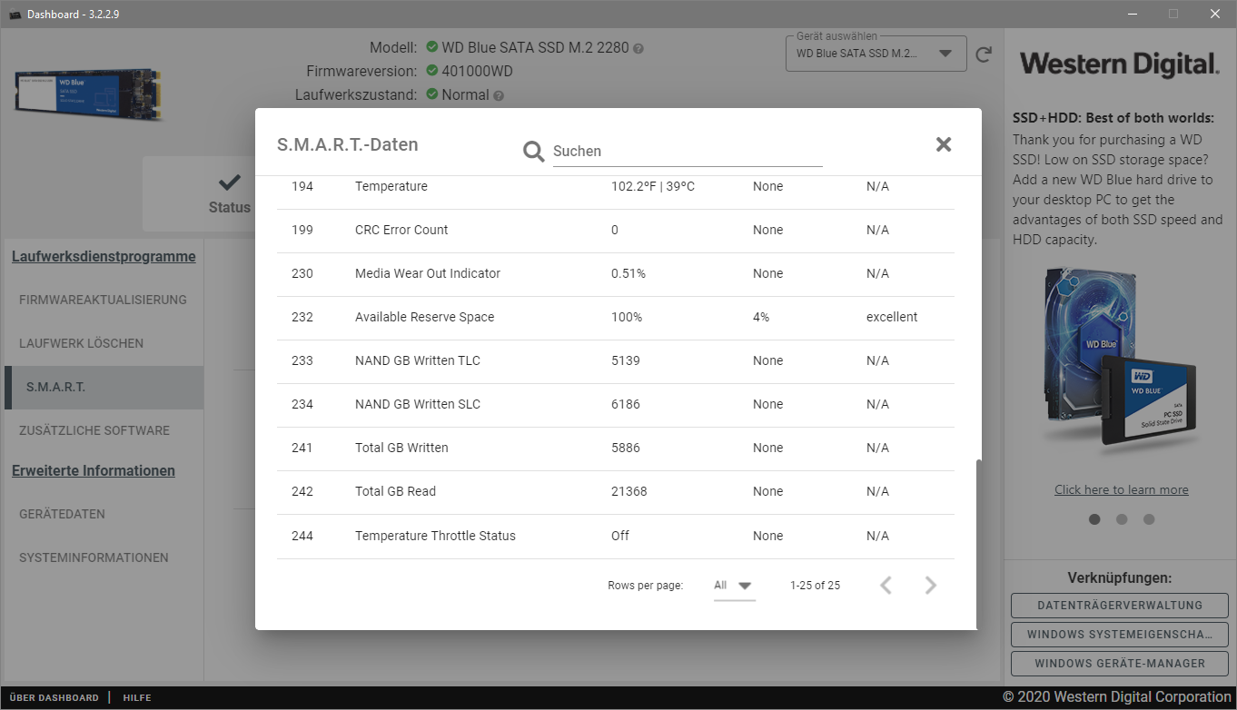1237x710 pixels.
Task: Refresh the device list icon
Action: 984,54
